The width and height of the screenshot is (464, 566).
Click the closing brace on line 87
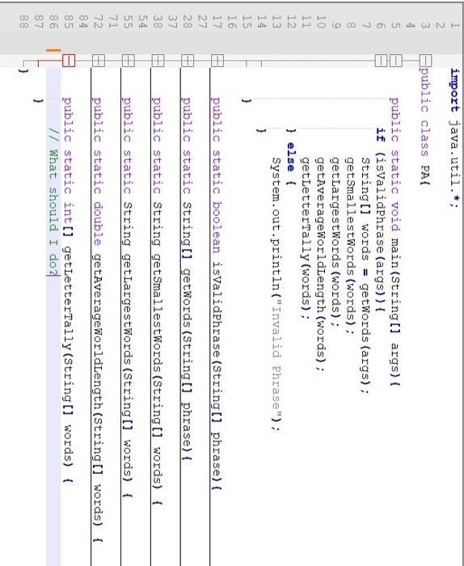point(39,101)
